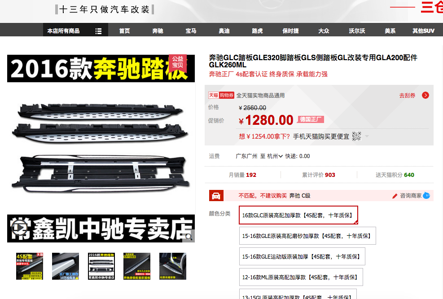Click the QR code icon for mobile Tmall
The image size is (443, 299).
[x=356, y=136]
